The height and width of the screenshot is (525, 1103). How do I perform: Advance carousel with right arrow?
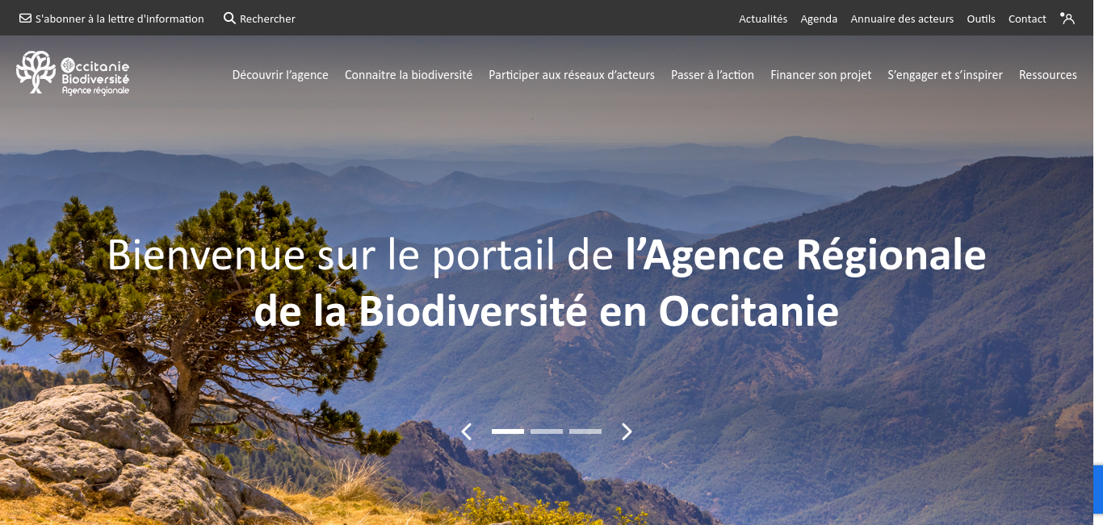coord(627,431)
